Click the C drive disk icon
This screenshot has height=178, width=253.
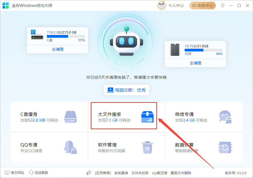tap(37, 35)
